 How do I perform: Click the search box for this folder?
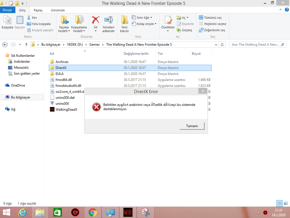(x=258, y=44)
